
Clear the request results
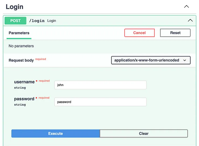pos(144,134)
